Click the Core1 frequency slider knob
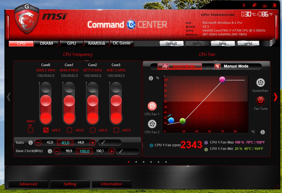Screen dimensions: 282x193 point(69,100)
